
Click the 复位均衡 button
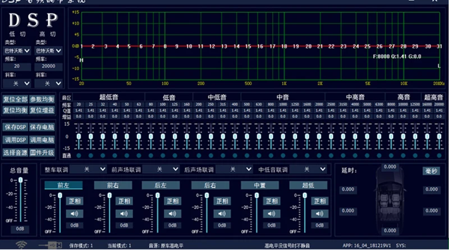[16, 110]
